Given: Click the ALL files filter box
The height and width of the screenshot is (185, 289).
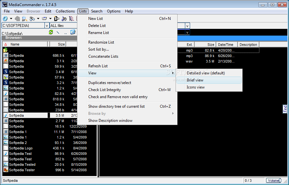Looking at the screenshot, I should [x=63, y=25].
